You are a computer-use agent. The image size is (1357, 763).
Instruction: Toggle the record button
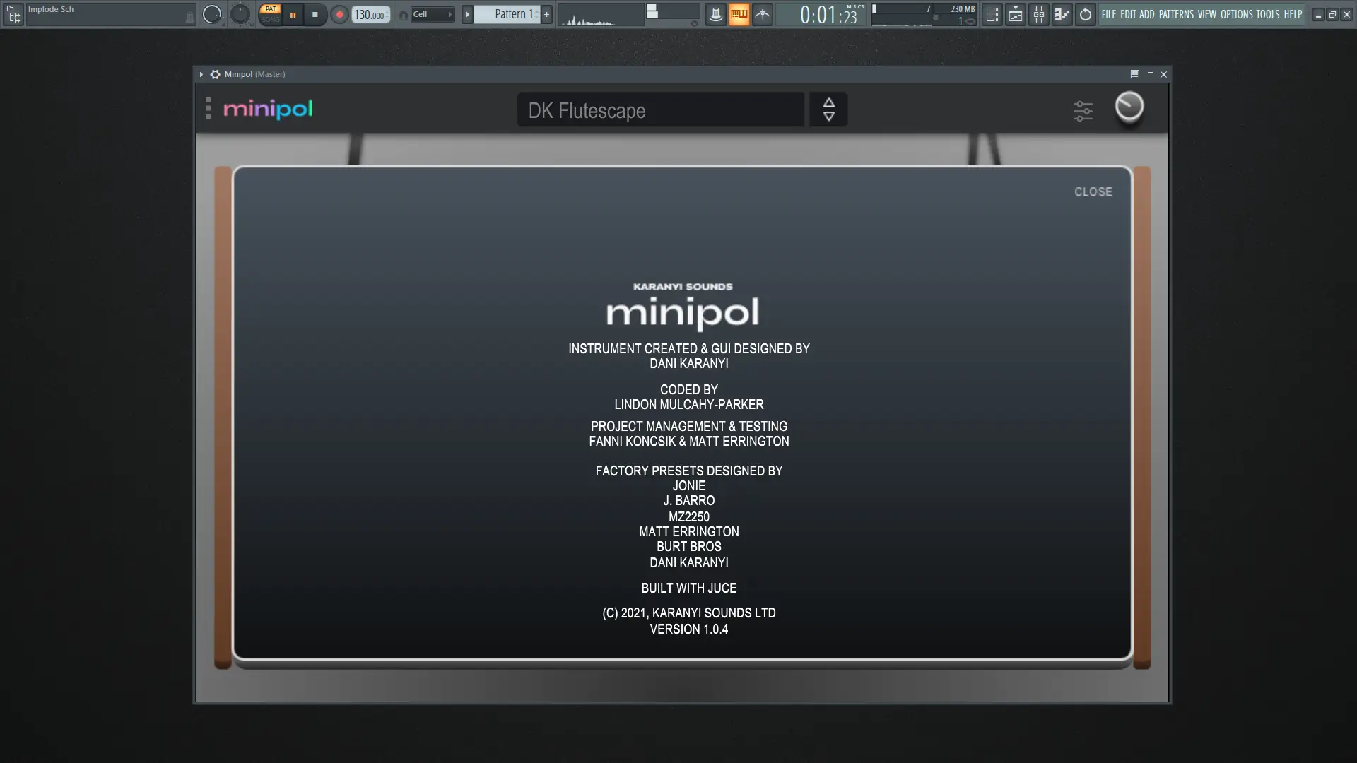(339, 14)
